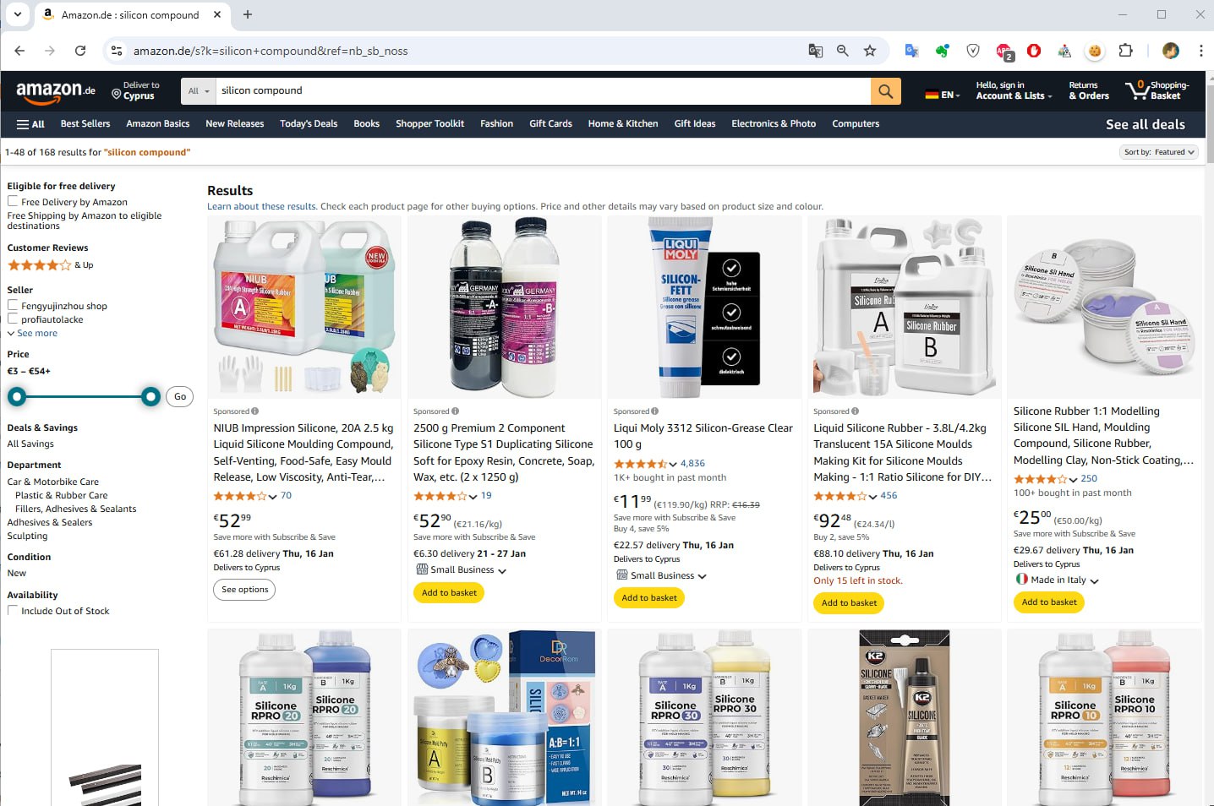Click the orange search magnifier button
The height and width of the screenshot is (806, 1214).
[x=885, y=90]
